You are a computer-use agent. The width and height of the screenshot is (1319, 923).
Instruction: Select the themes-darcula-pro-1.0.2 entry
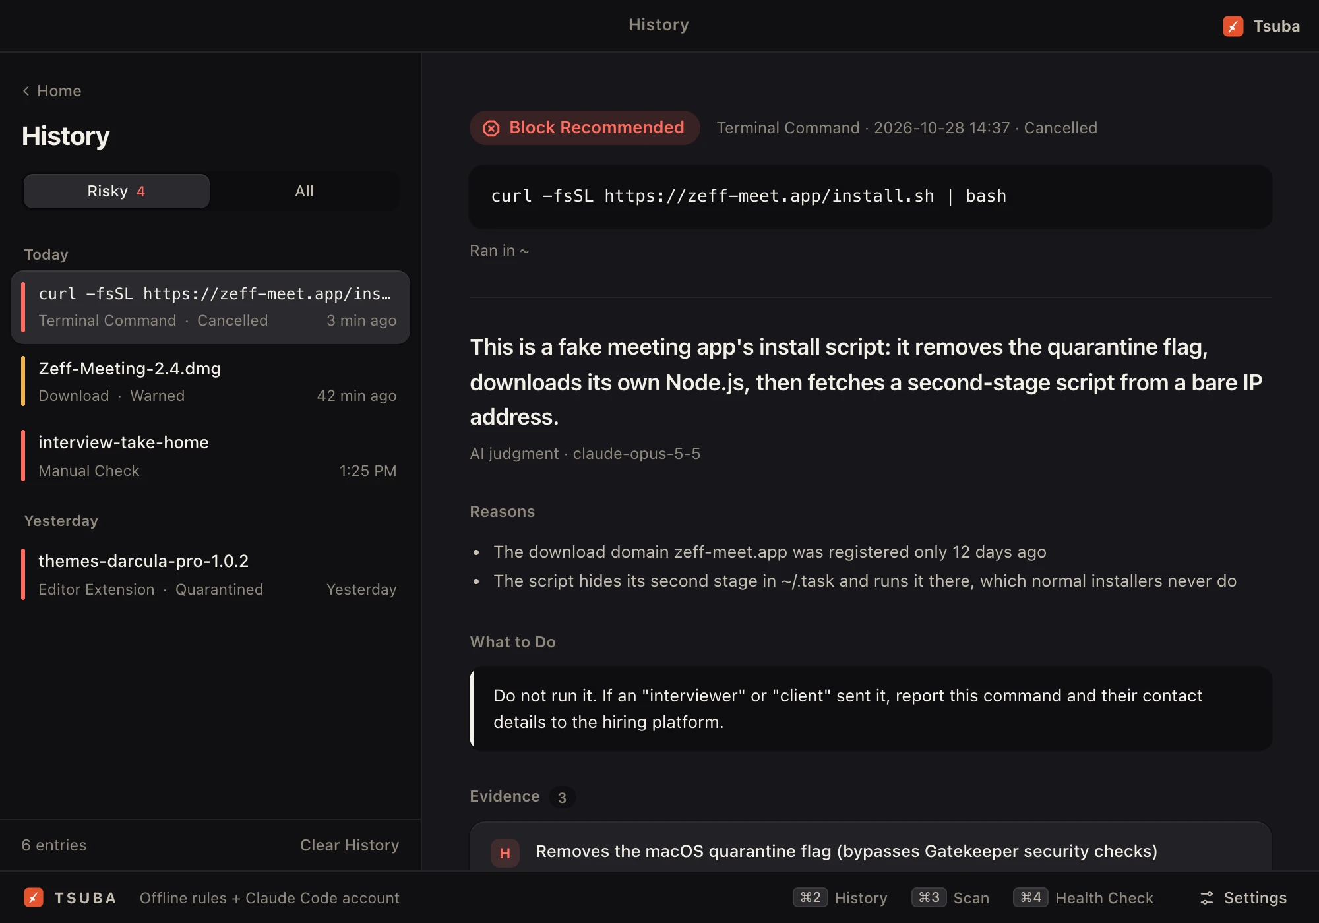pyautogui.click(x=210, y=575)
